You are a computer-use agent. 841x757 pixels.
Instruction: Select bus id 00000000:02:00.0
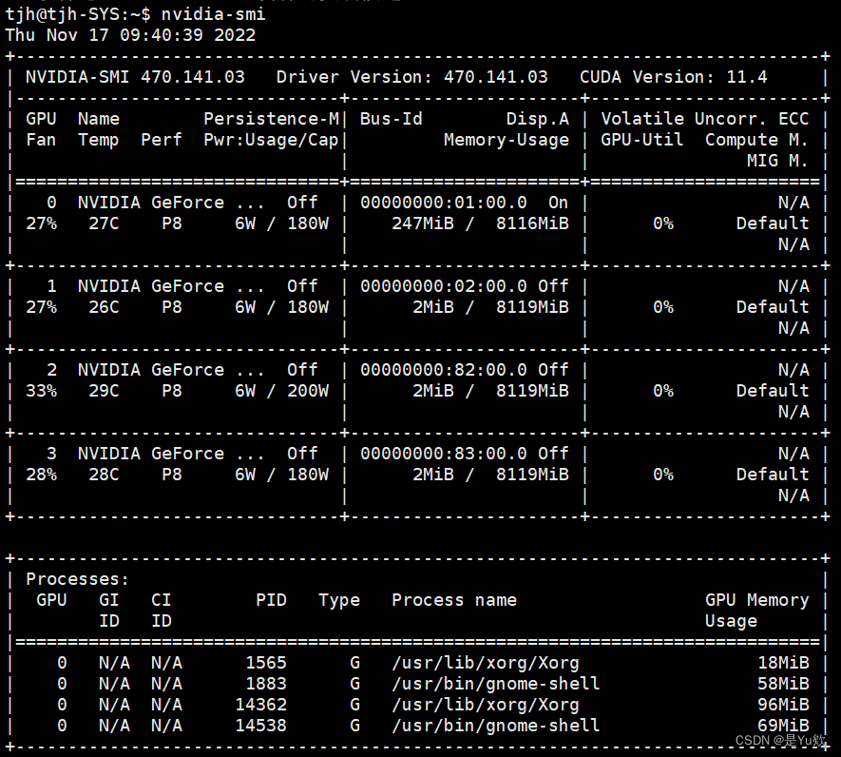[444, 286]
